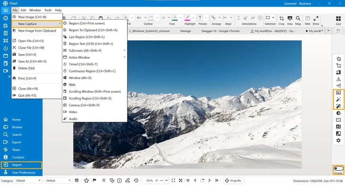
Task: Go to Export in the left sidebar
Action: coord(17,142)
